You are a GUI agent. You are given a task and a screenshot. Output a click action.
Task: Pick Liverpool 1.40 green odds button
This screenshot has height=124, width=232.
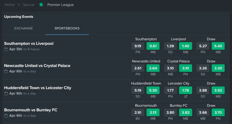pos(186,46)
